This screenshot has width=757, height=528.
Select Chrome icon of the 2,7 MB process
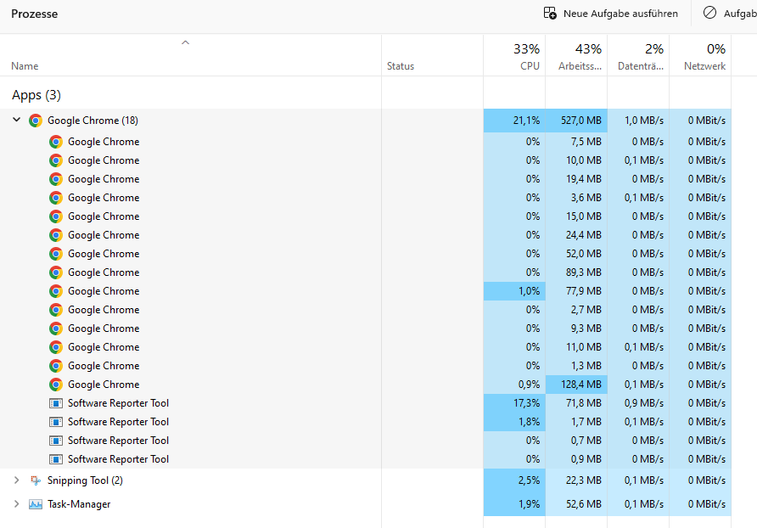pos(56,310)
